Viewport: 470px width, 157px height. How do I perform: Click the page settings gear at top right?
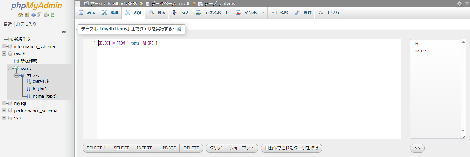[459, 3]
